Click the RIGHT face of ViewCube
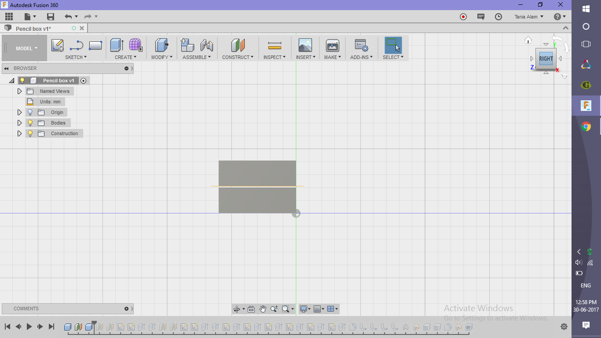 coord(546,59)
